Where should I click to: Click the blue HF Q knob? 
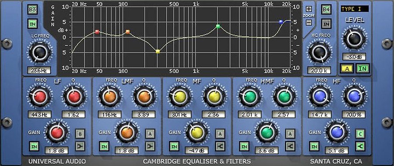(354, 96)
